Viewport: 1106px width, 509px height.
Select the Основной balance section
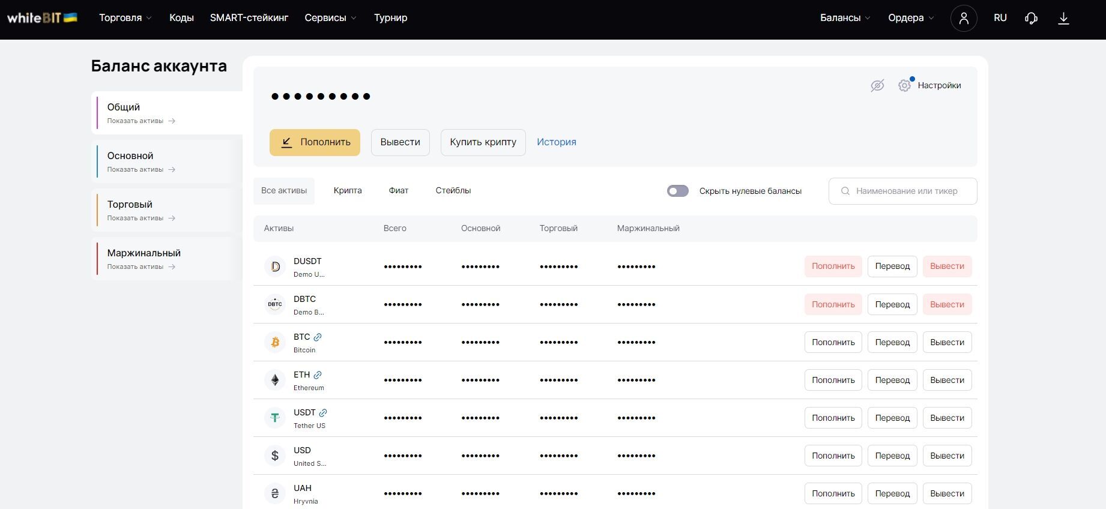coord(167,161)
